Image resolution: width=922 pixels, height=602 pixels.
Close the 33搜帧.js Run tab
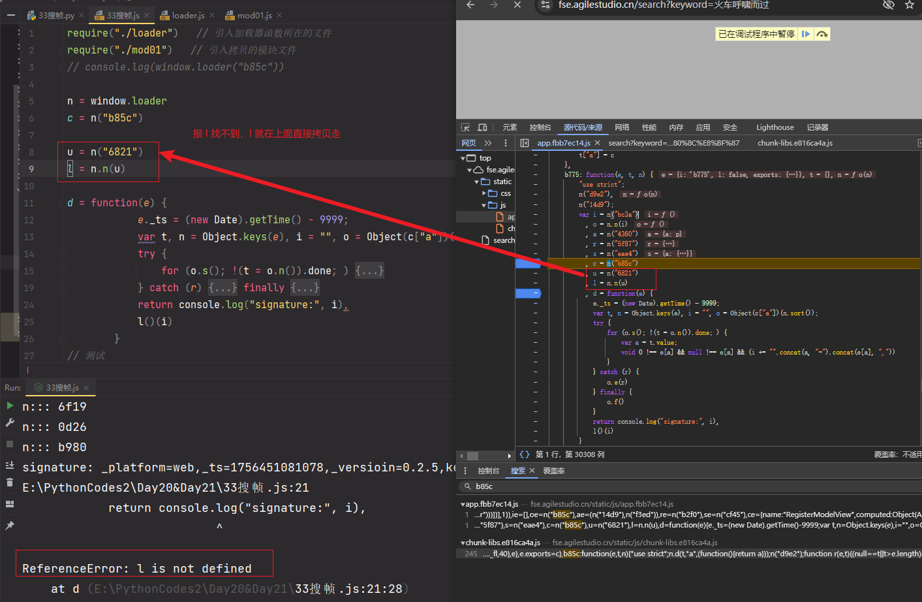coord(86,388)
